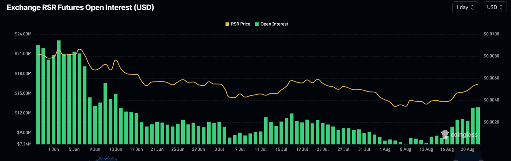Click the chevron arrows beside USD
This screenshot has height=161, width=511.
click(x=501, y=7)
